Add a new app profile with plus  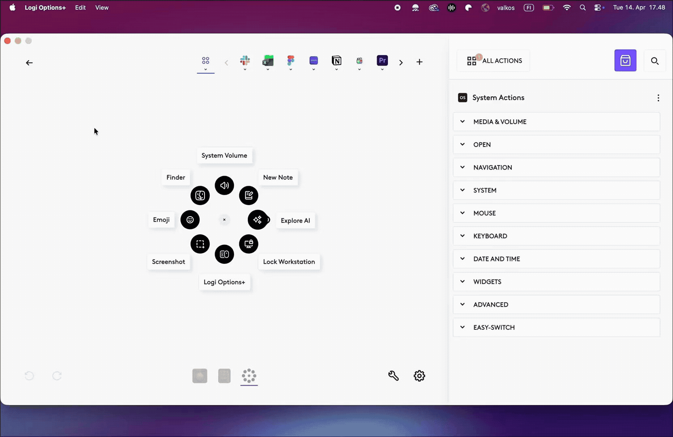pos(420,62)
